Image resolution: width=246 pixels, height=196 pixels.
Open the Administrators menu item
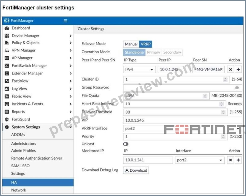[x=24, y=143]
